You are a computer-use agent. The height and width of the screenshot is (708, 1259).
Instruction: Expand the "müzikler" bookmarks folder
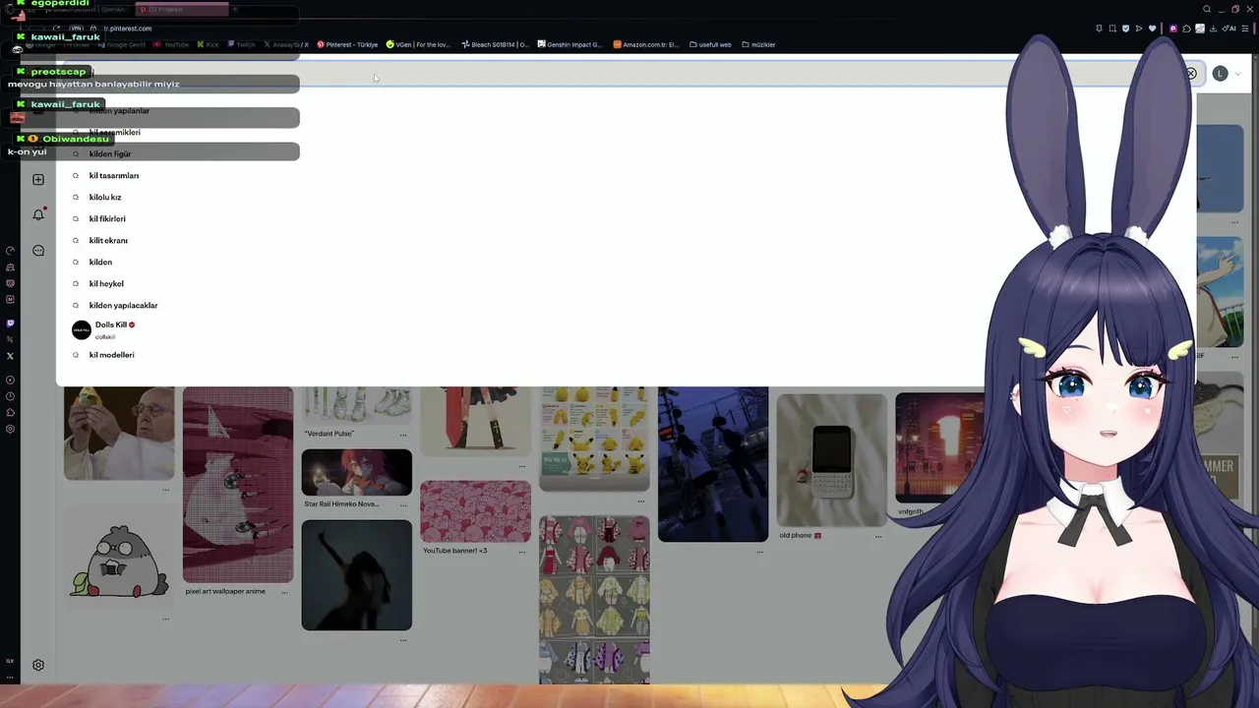[758, 44]
